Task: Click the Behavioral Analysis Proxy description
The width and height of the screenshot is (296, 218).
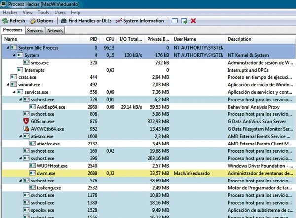Action: coord(254,107)
